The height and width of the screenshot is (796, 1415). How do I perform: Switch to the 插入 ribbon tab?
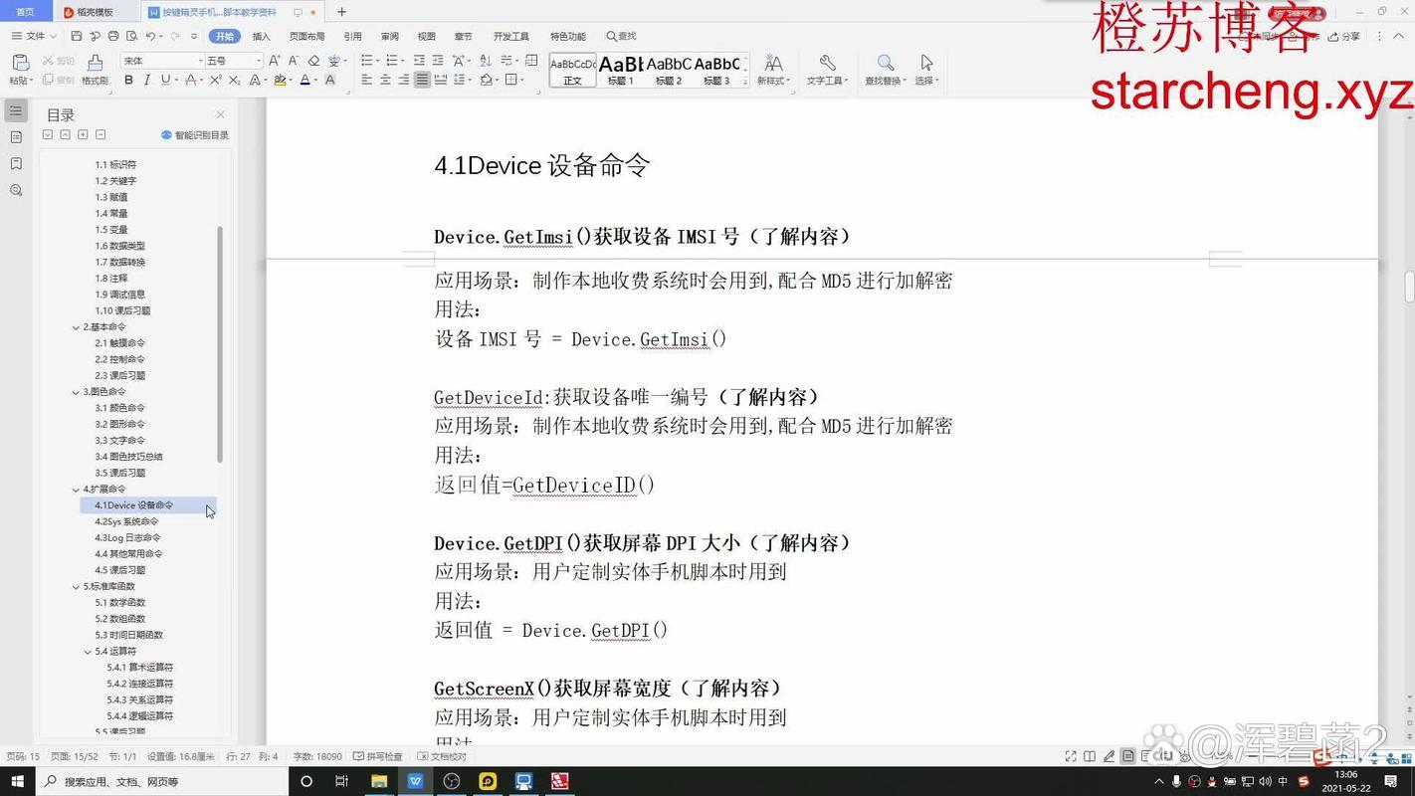pyautogui.click(x=262, y=36)
